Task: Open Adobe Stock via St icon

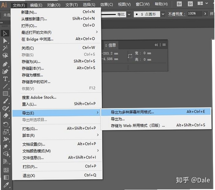Action: click(x=190, y=4)
